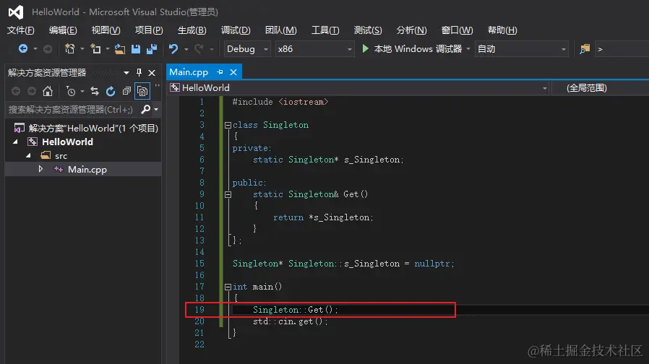Toggle the pin on Main.cpp tab
Image resolution: width=649 pixels, height=364 pixels.
(220, 72)
